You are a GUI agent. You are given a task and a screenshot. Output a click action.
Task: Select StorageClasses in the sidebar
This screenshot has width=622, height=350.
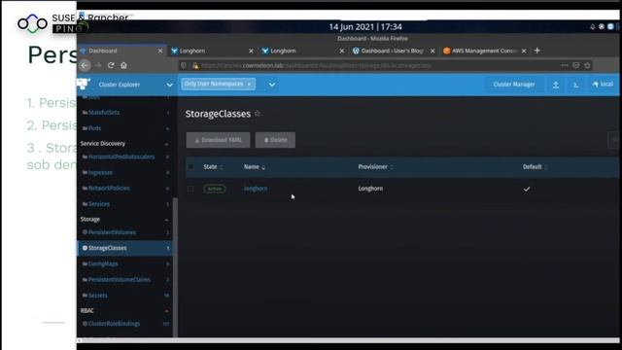125,248
